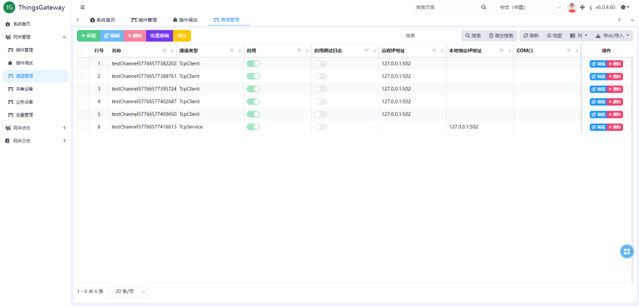Click the green 新建 button
639x306 pixels.
point(88,36)
